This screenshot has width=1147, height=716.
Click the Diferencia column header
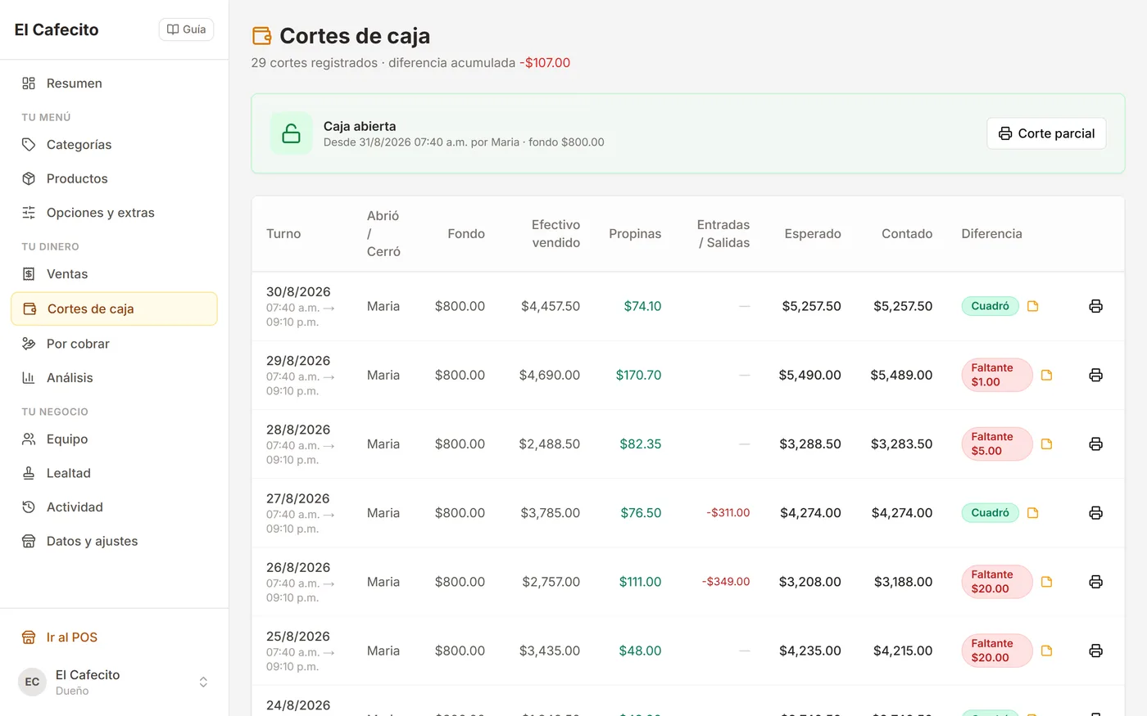click(x=991, y=234)
